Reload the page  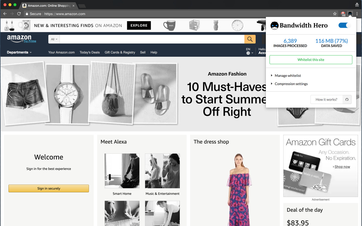point(19,14)
